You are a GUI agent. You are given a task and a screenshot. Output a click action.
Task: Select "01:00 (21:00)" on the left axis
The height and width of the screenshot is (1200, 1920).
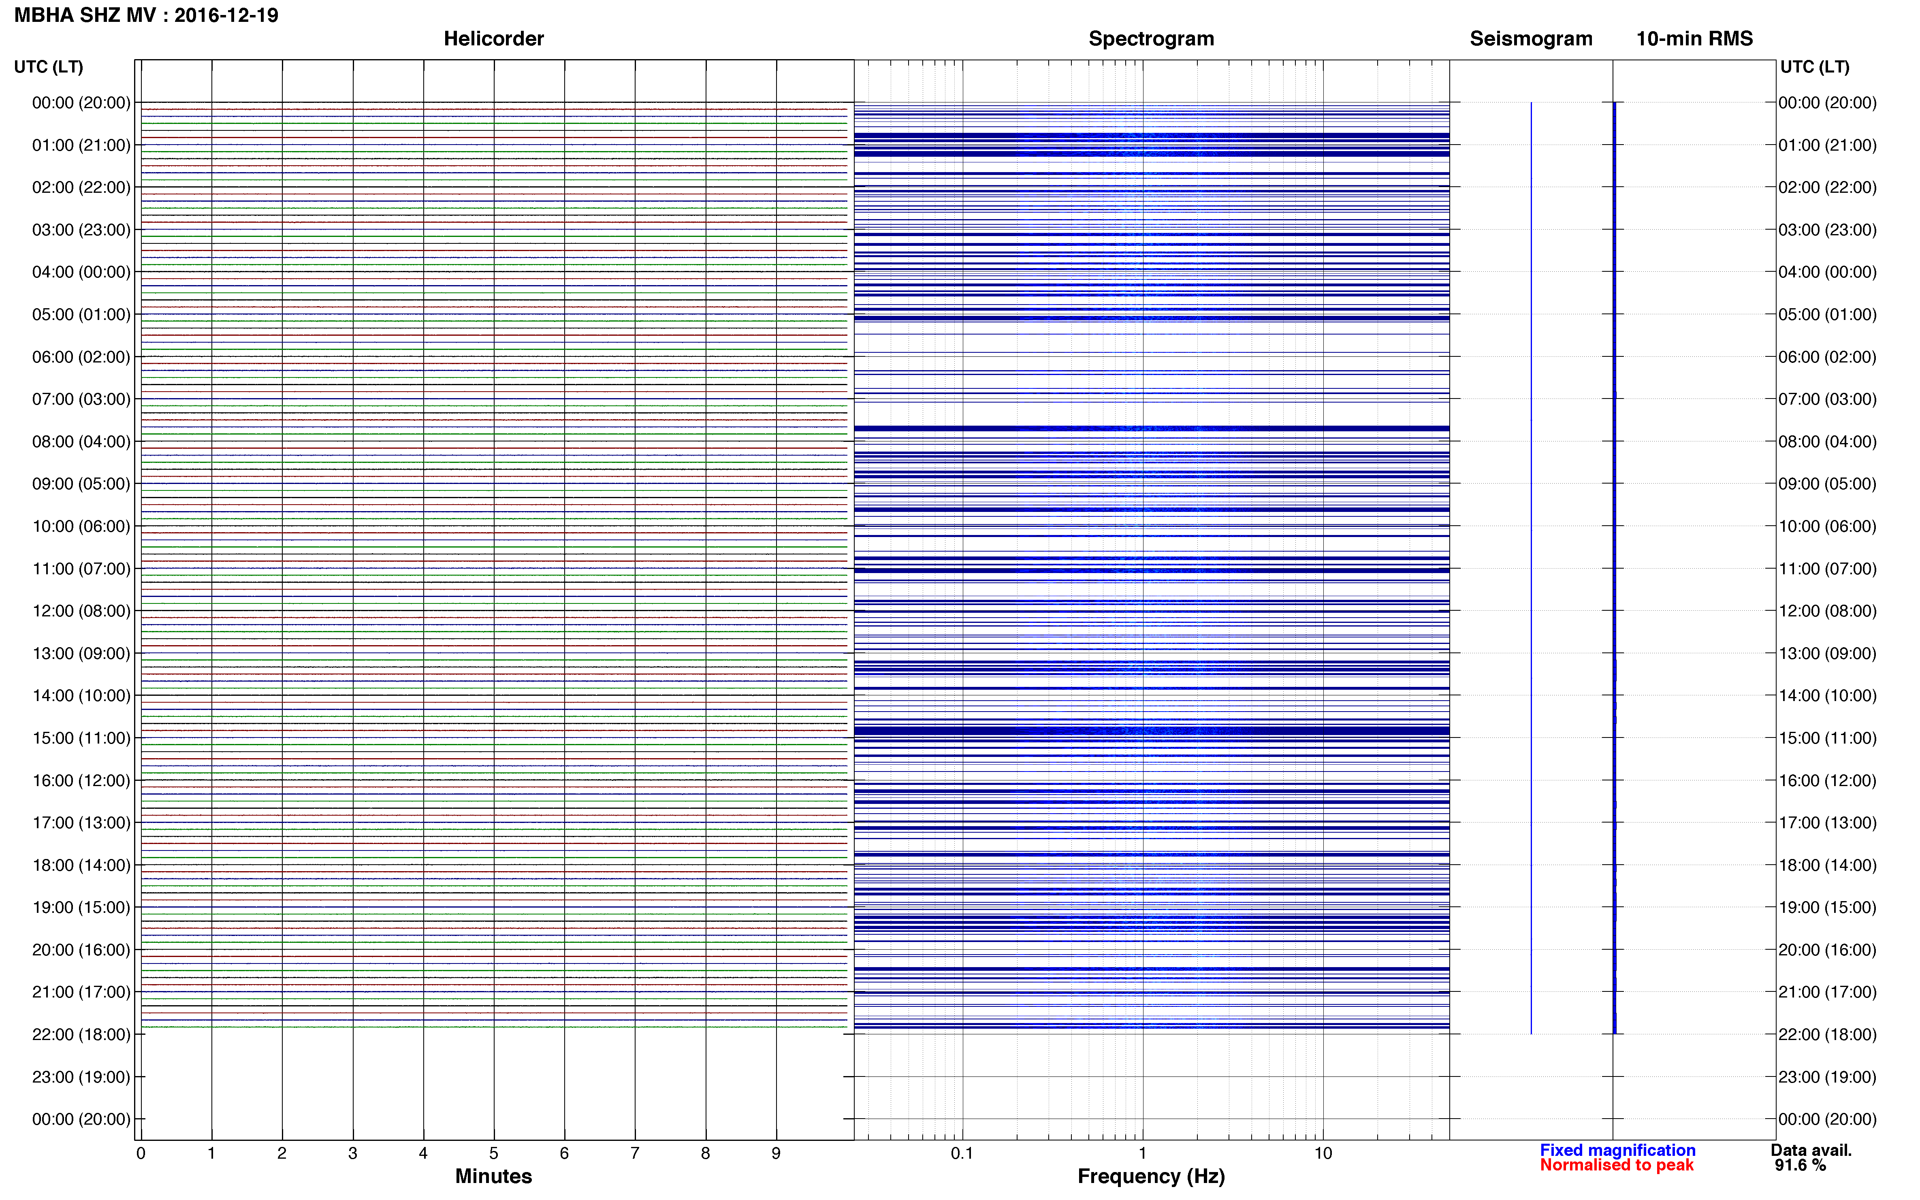click(81, 145)
